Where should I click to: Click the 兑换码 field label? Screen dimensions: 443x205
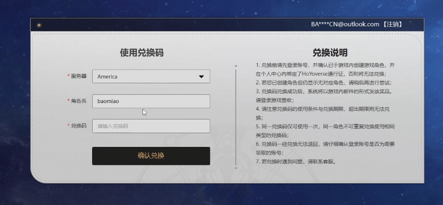[x=78, y=126]
